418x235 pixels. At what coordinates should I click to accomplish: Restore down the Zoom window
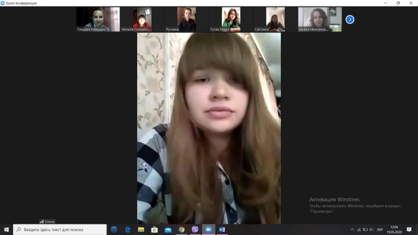click(398, 3)
